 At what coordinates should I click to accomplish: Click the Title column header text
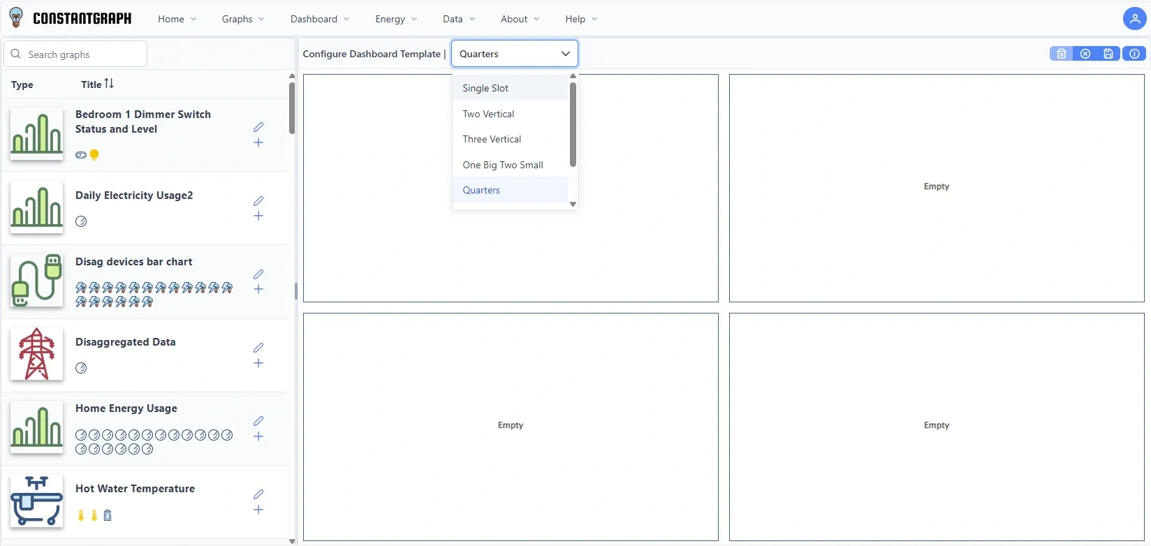91,84
